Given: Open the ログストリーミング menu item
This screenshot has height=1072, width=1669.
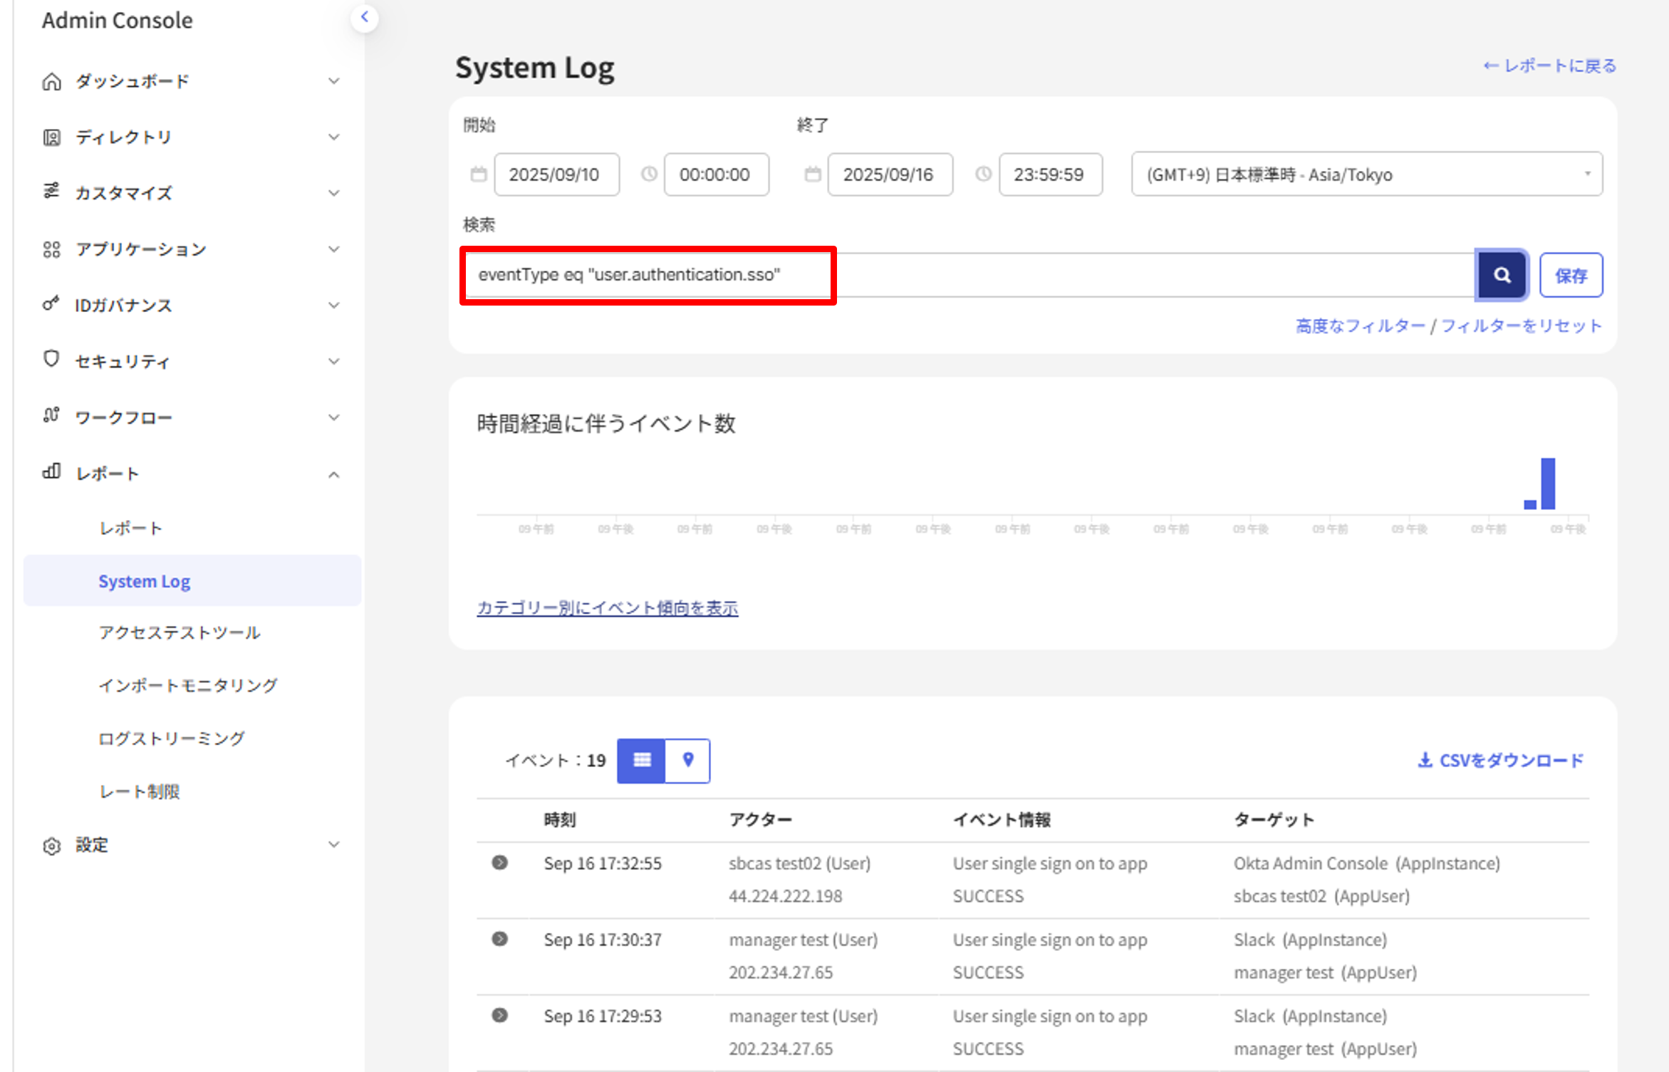Looking at the screenshot, I should tap(172, 738).
